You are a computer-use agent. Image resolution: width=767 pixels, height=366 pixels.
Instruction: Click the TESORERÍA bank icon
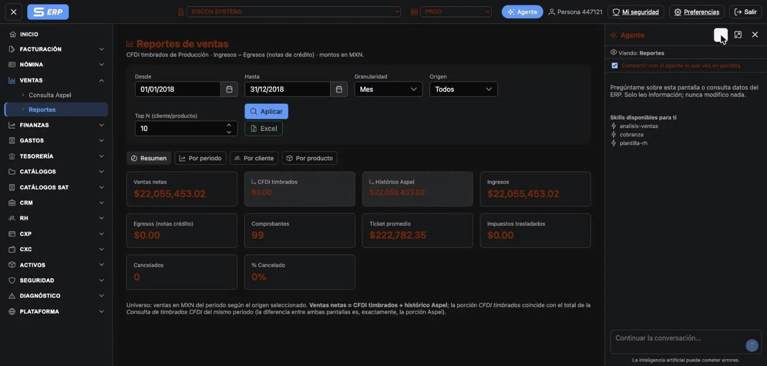click(x=13, y=156)
